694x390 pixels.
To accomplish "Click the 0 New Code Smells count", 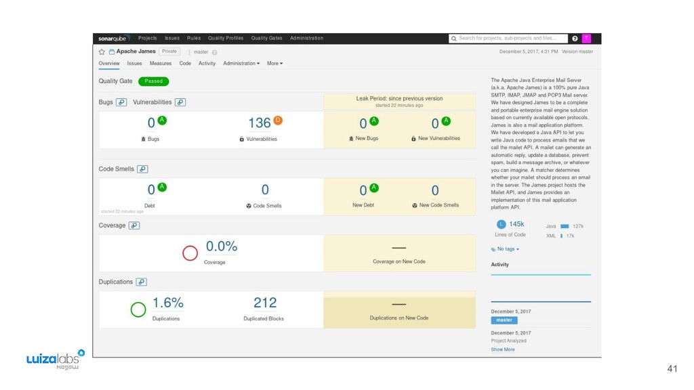I will tap(435, 190).
